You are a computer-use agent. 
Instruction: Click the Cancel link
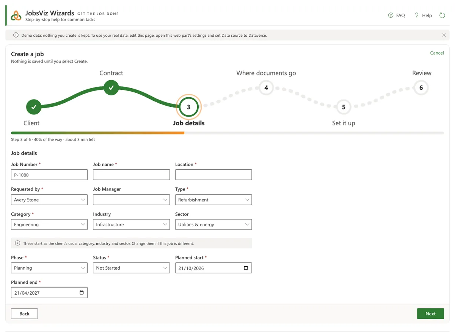437,53
